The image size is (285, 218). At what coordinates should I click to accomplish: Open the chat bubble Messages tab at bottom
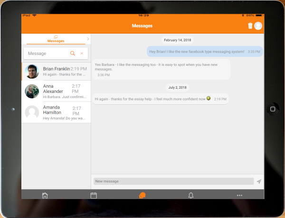(x=142, y=195)
